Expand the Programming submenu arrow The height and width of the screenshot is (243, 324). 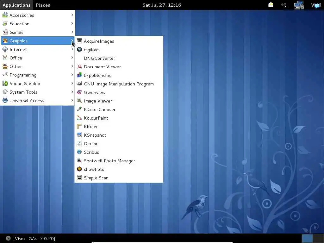click(x=72, y=75)
